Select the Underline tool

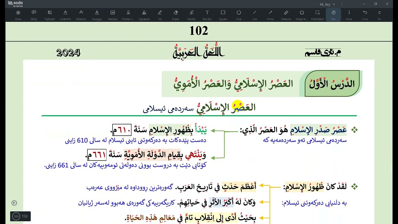[x=65, y=15]
